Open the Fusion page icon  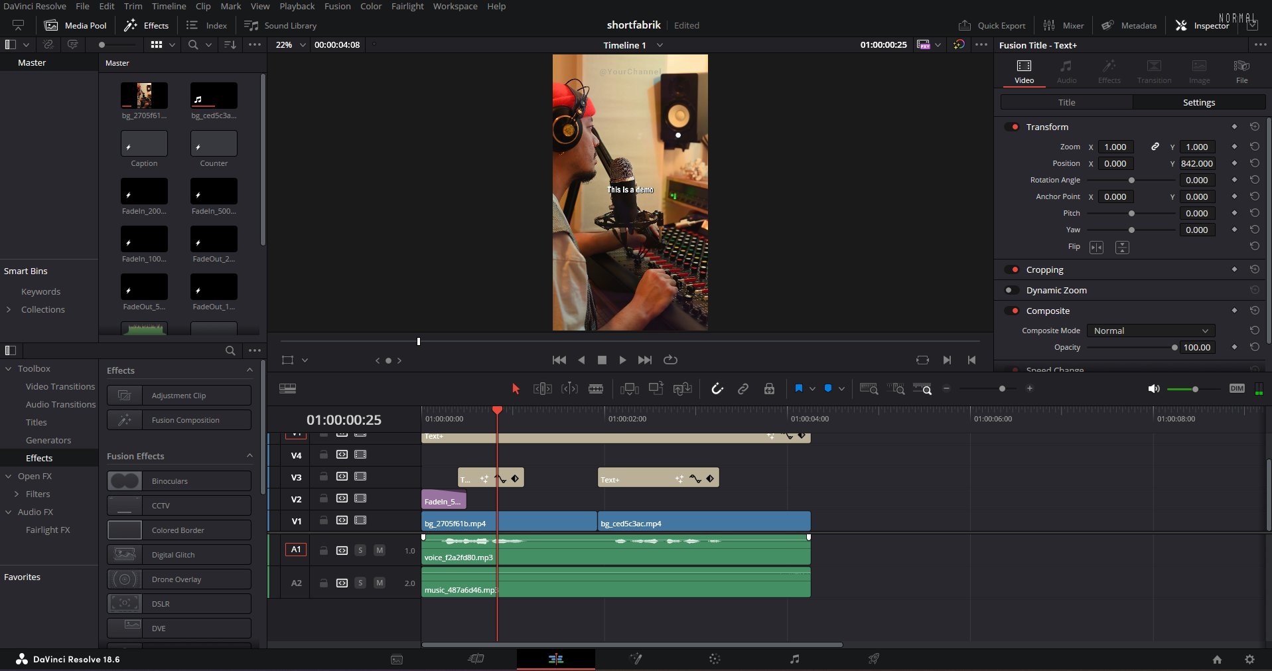[636, 659]
